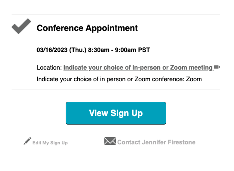Click the word "Jennifer" in contact link
Viewport: 234px width, 171px height.
(154, 142)
